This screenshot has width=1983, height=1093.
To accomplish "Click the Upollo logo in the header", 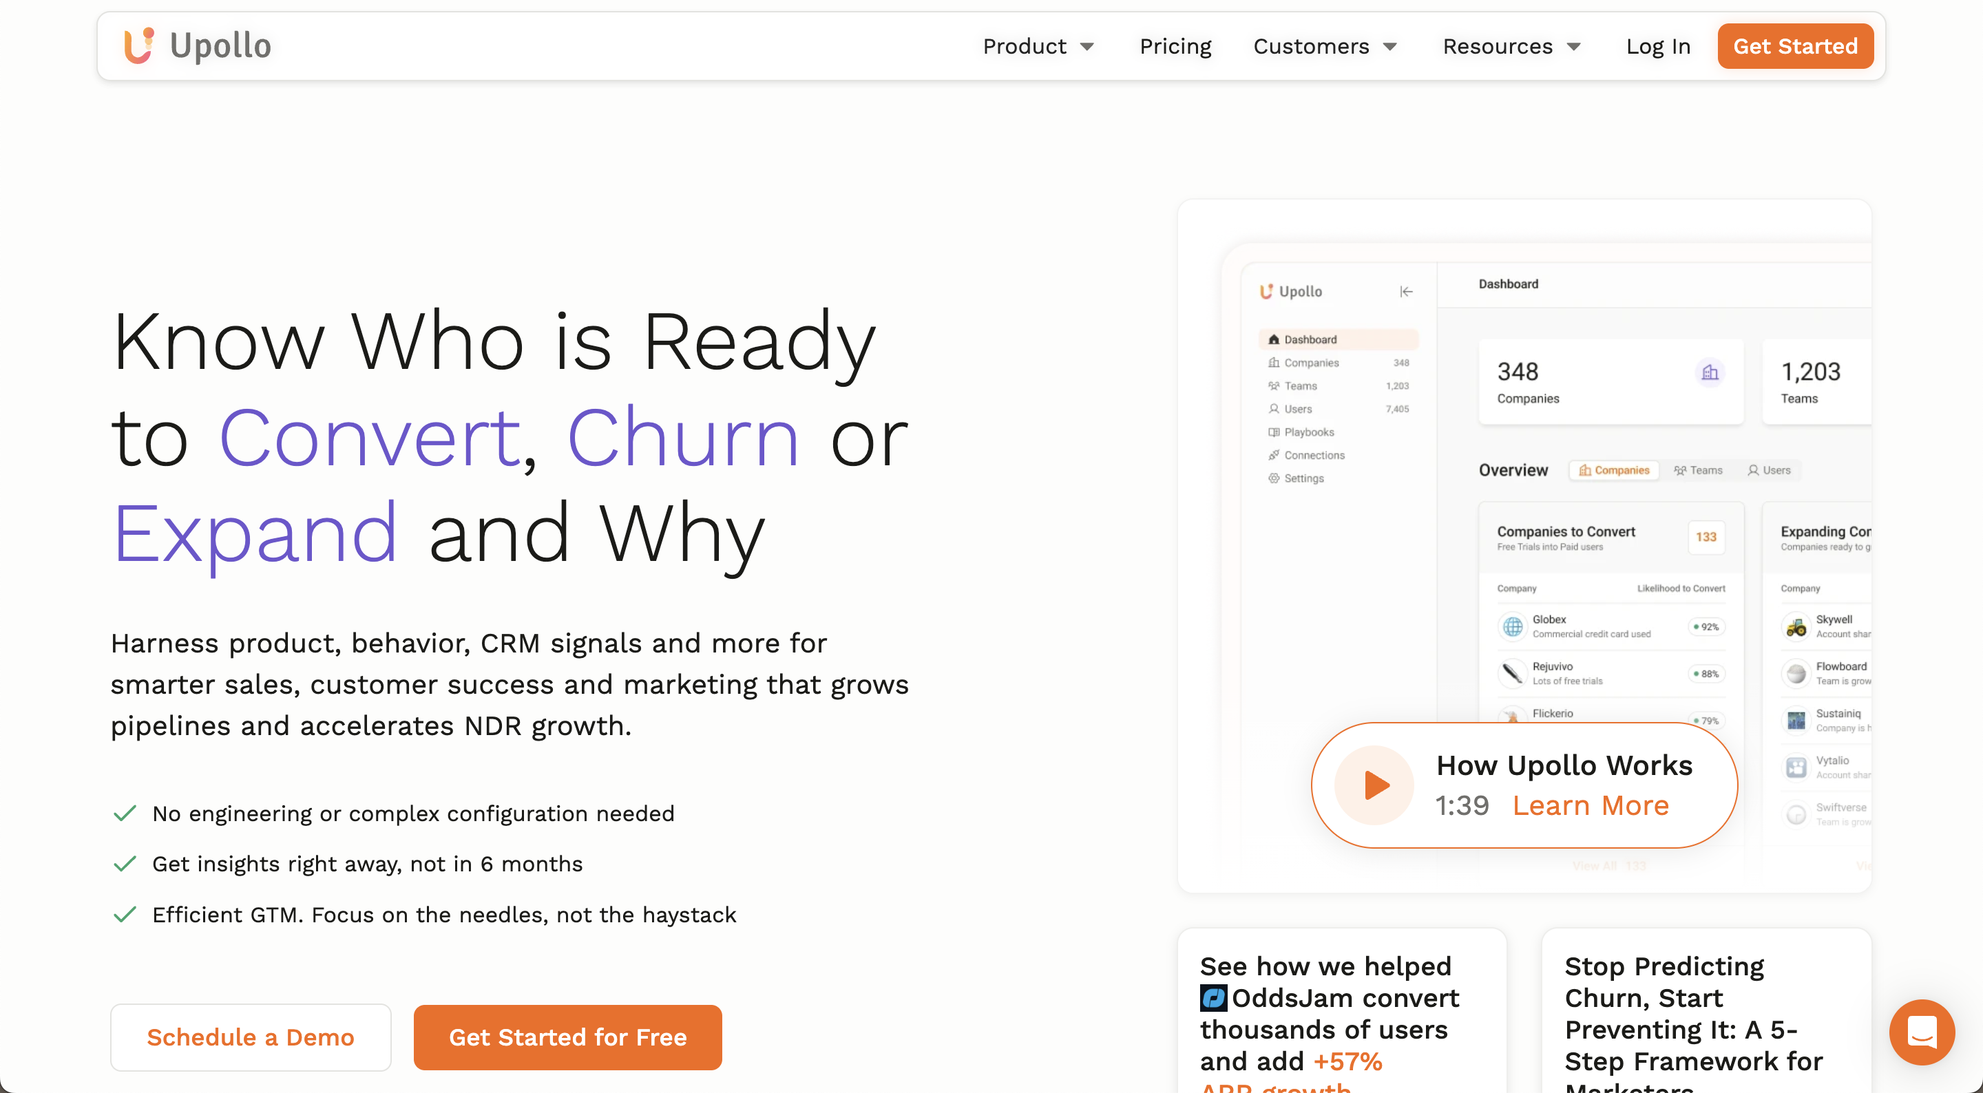I will pos(198,45).
